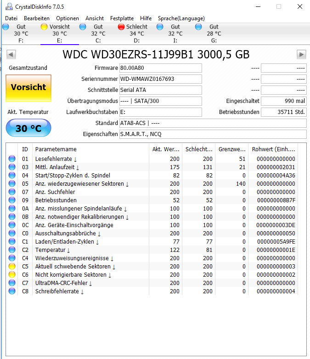310x359 pixels.
Task: Open the Hilfe menu
Action: [146, 18]
